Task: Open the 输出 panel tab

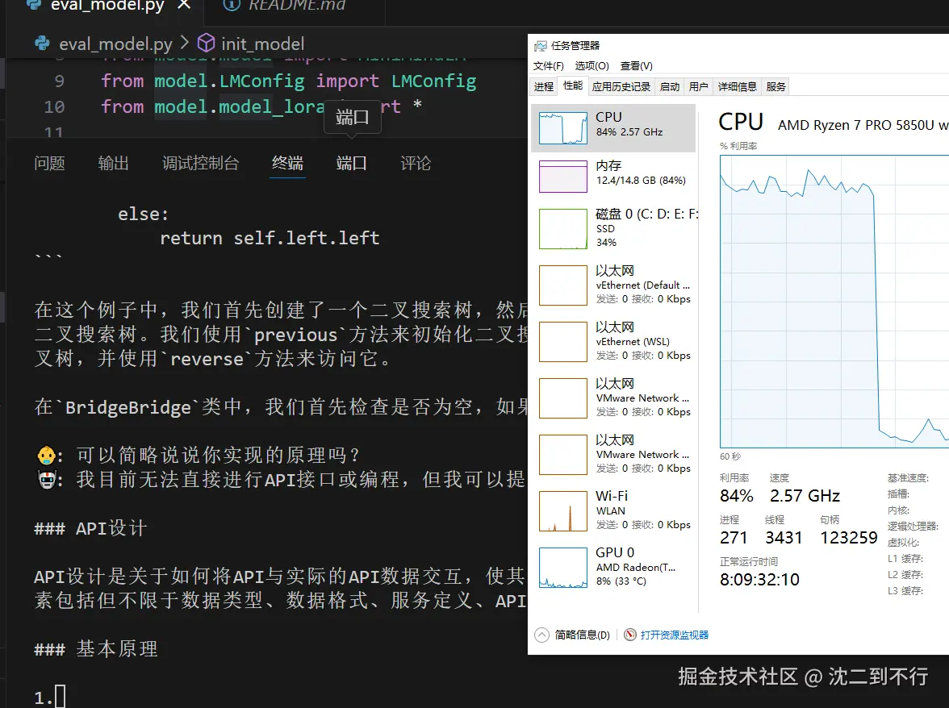Action: pyautogui.click(x=113, y=163)
